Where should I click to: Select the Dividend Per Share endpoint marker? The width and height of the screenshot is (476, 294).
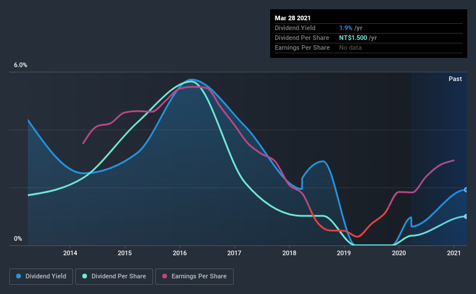coord(466,216)
